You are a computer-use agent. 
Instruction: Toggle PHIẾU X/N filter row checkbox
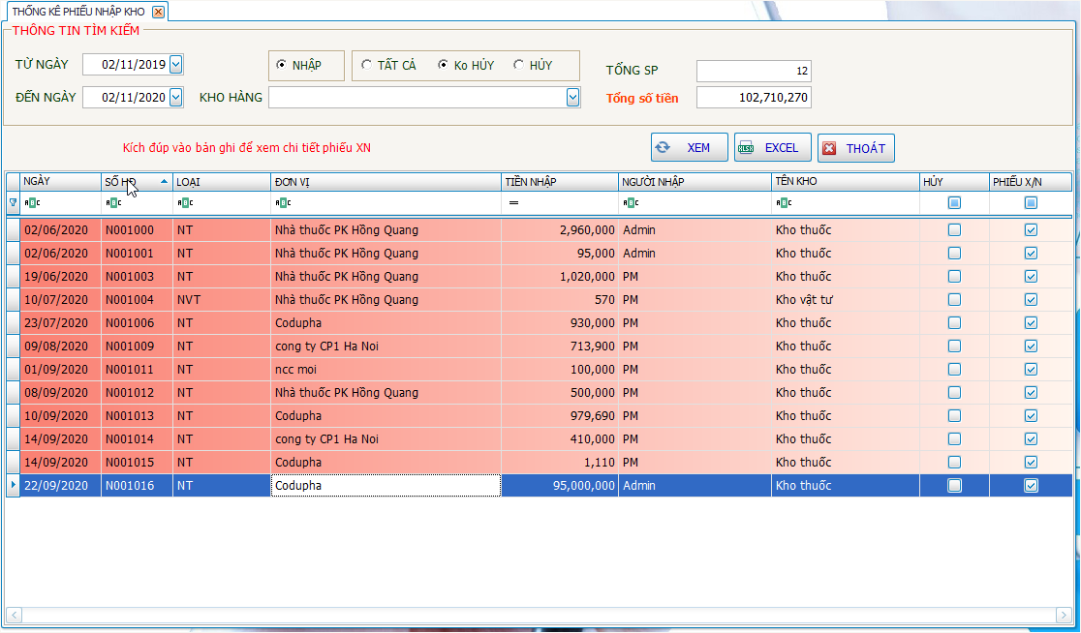pos(1031,202)
